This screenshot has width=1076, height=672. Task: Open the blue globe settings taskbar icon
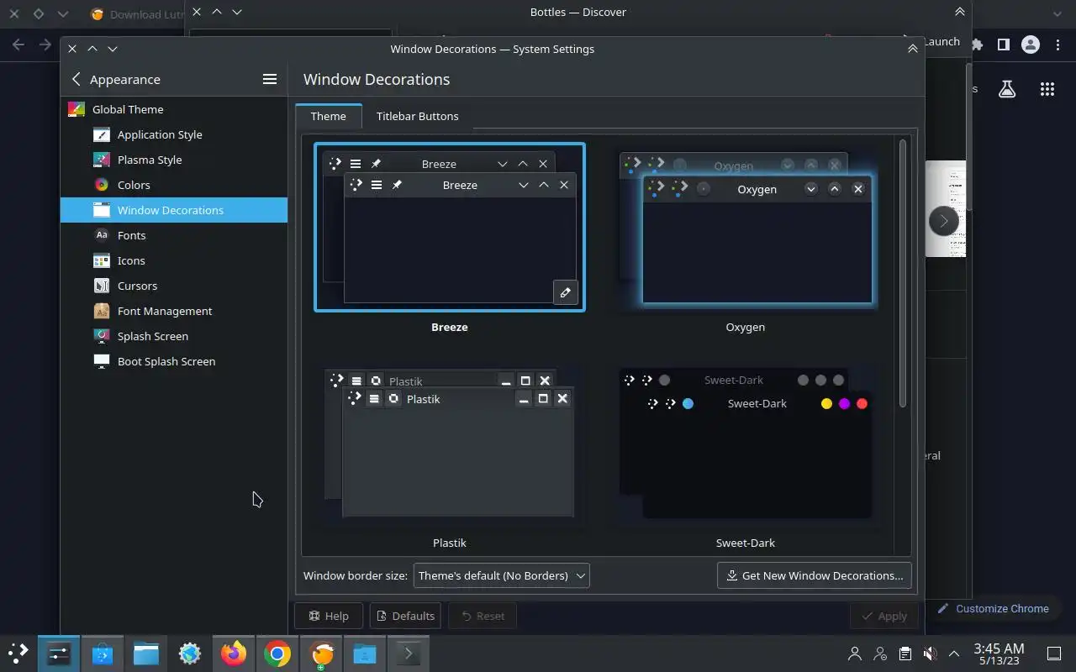(x=190, y=653)
